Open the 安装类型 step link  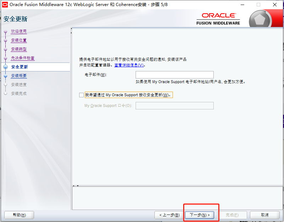(x=19, y=49)
